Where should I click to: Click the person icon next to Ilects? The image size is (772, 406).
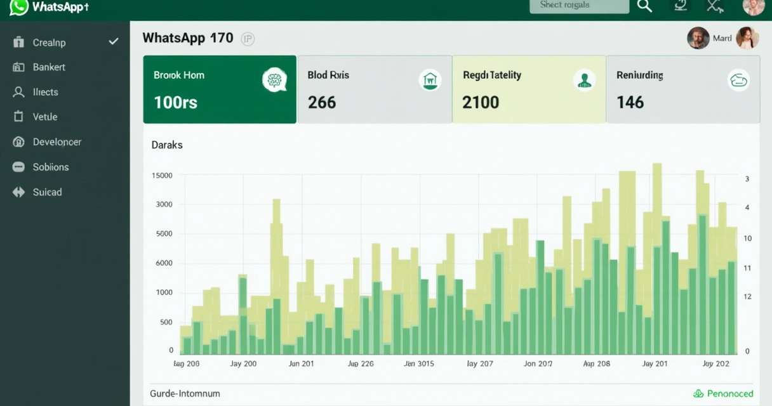[x=18, y=92]
